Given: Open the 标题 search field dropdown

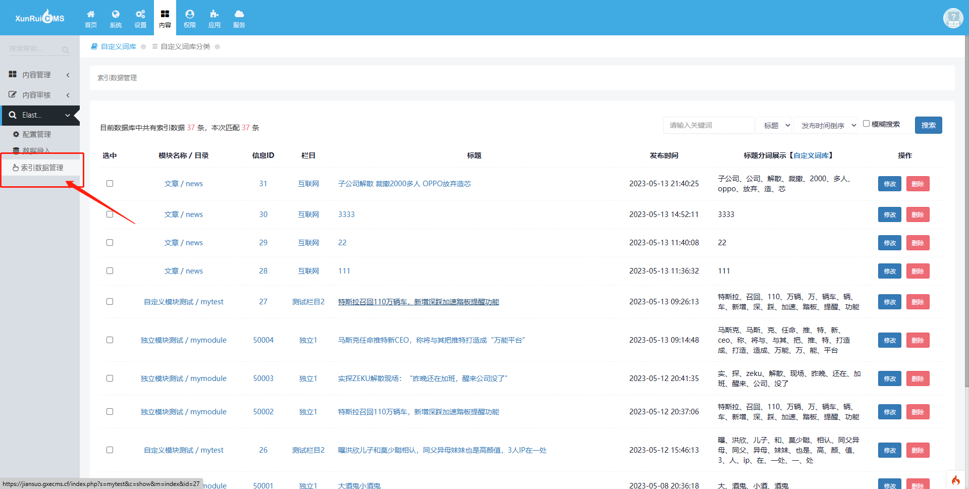Looking at the screenshot, I should point(774,125).
